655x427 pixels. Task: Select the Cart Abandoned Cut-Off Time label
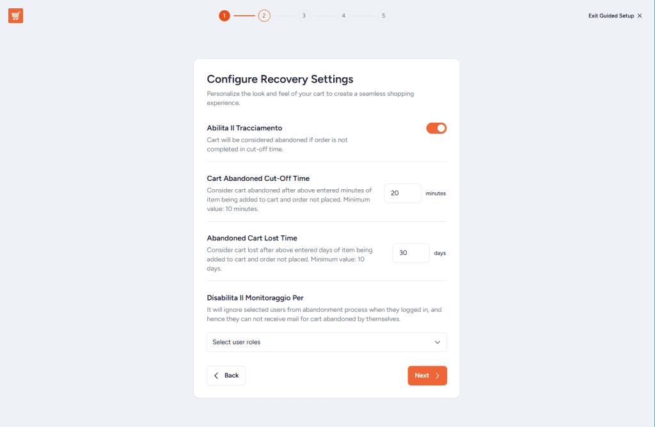(258, 178)
